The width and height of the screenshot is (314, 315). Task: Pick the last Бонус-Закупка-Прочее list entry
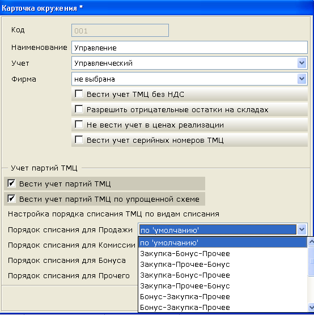pos(223,308)
